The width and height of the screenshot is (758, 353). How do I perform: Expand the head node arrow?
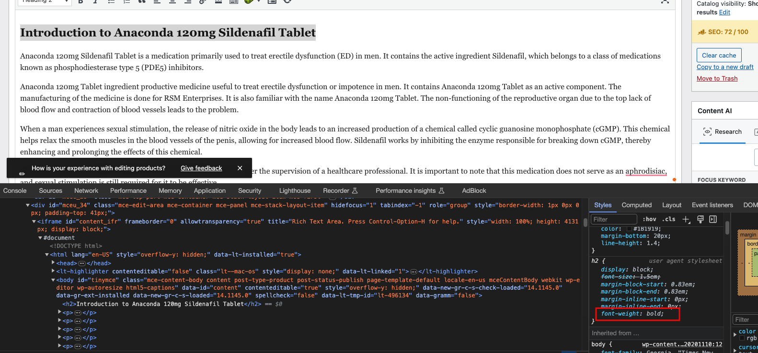point(53,263)
